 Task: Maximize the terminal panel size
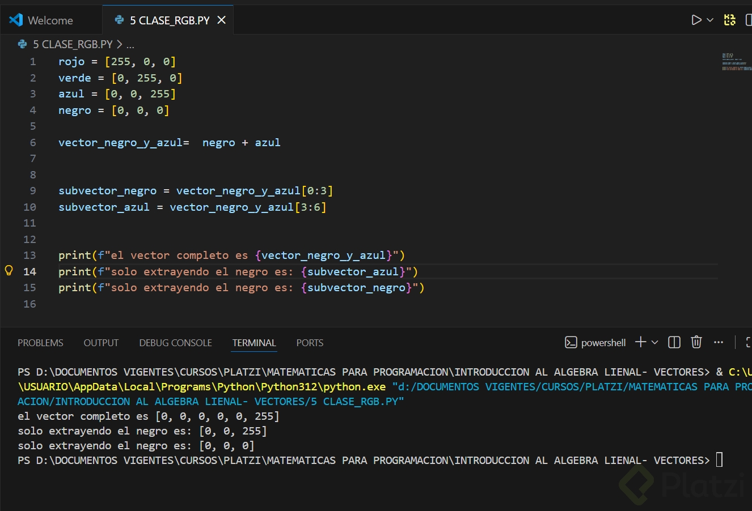click(x=749, y=342)
